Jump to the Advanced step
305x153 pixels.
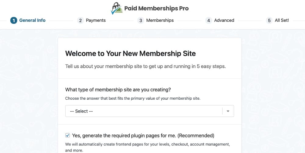(x=224, y=20)
